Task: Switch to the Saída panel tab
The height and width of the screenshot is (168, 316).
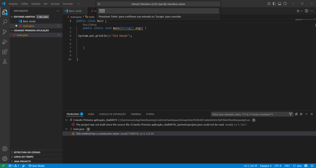Action: click(91, 114)
